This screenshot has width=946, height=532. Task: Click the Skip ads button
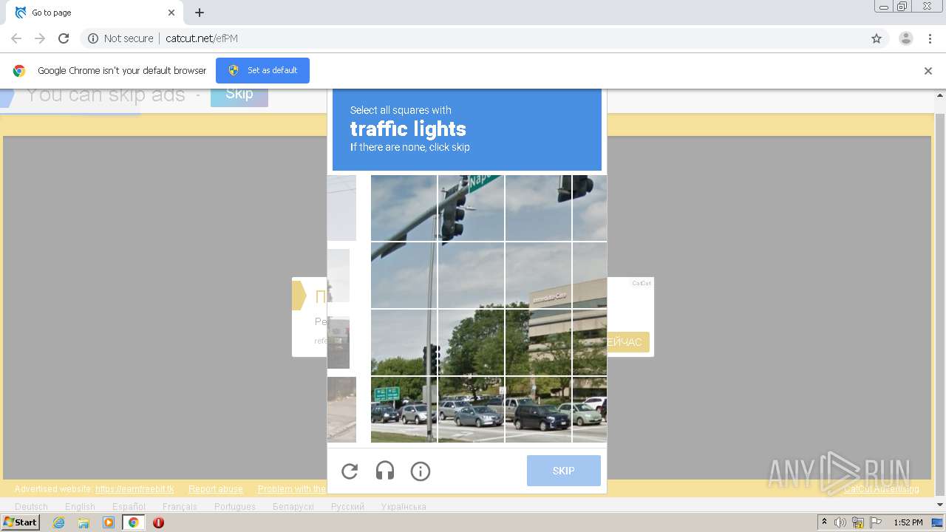coord(239,94)
